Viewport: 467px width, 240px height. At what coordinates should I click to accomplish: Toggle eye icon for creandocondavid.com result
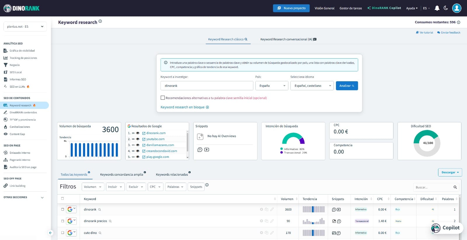138,151
